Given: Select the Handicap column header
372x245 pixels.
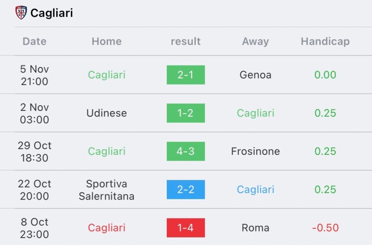Looking at the screenshot, I should point(325,41).
